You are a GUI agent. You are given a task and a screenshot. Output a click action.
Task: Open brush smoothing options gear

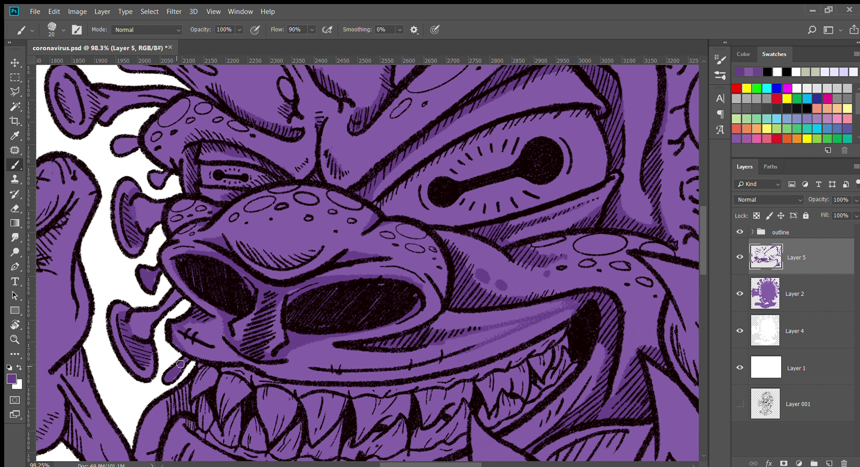[x=414, y=30]
